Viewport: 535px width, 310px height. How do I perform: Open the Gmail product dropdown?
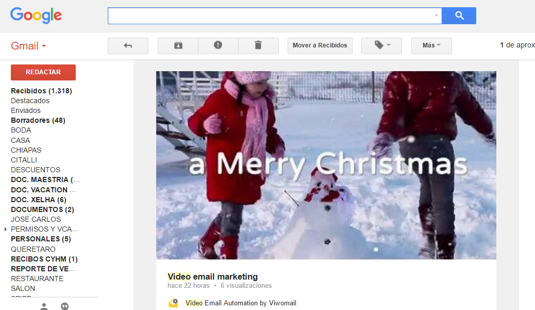28,46
